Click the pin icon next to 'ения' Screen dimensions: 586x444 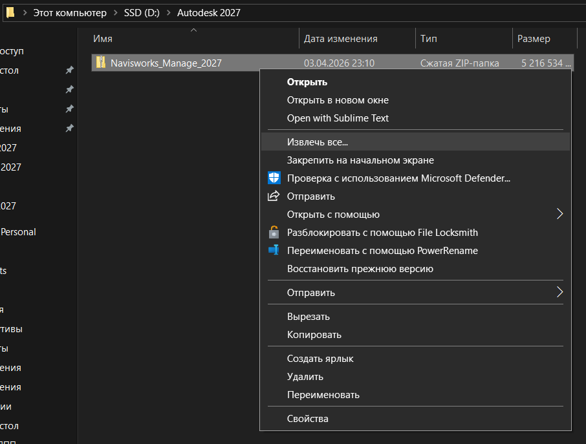tap(69, 128)
